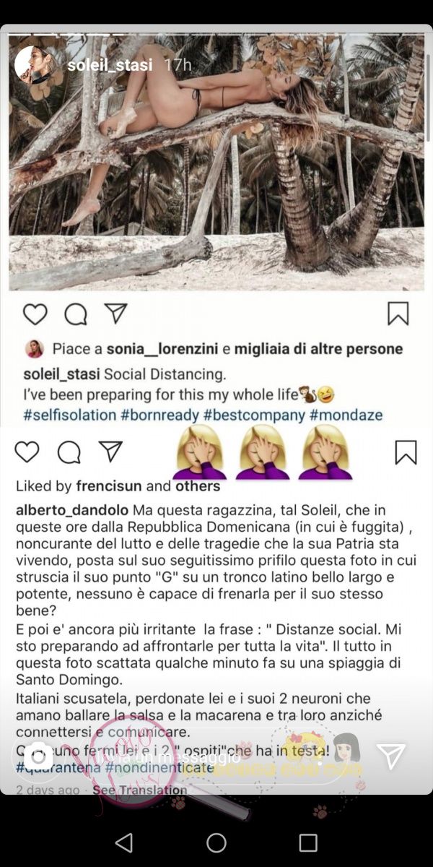Tap Android back navigation triangle
Screen dimensions: 433x867
(124, 842)
